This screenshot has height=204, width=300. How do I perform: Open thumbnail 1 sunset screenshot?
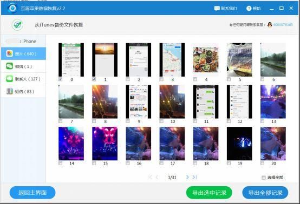[x=105, y=60]
